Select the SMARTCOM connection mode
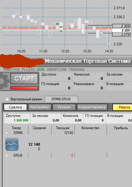The width and height of the screenshot is (132, 187). [57, 69]
